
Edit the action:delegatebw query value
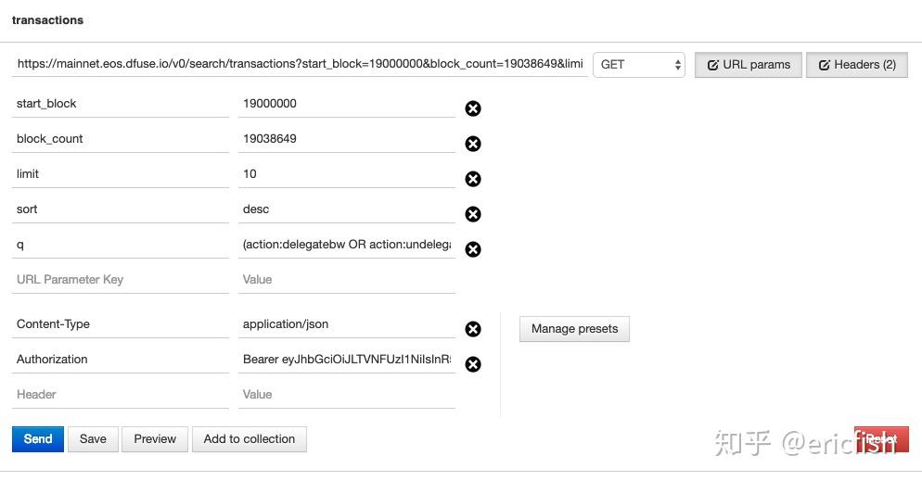tap(347, 245)
